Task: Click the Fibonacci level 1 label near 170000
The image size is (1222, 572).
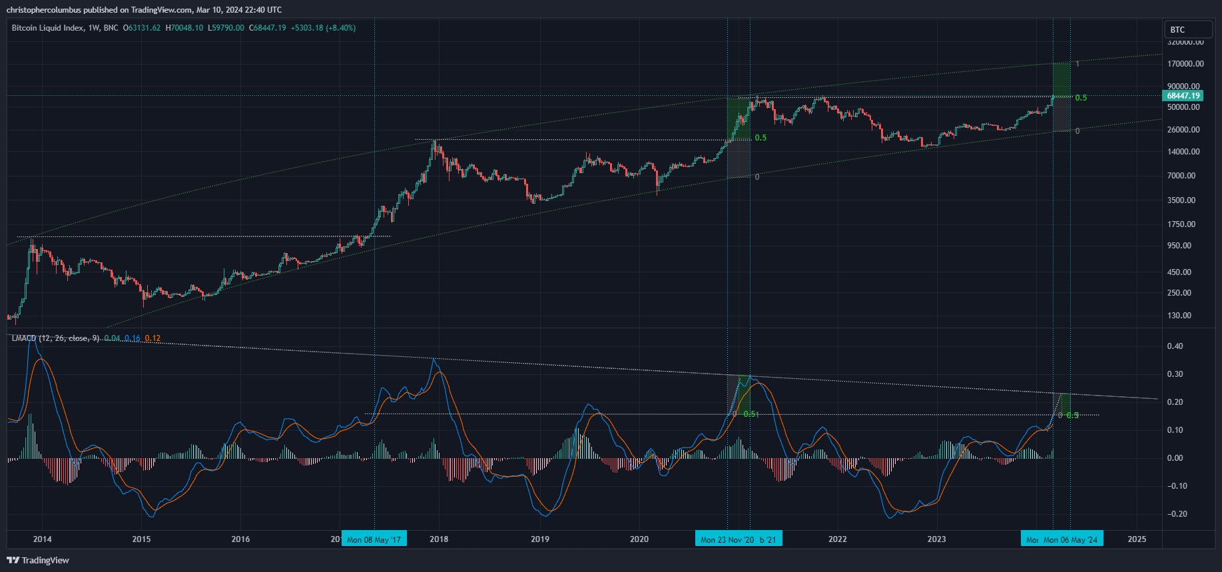Action: point(1077,64)
